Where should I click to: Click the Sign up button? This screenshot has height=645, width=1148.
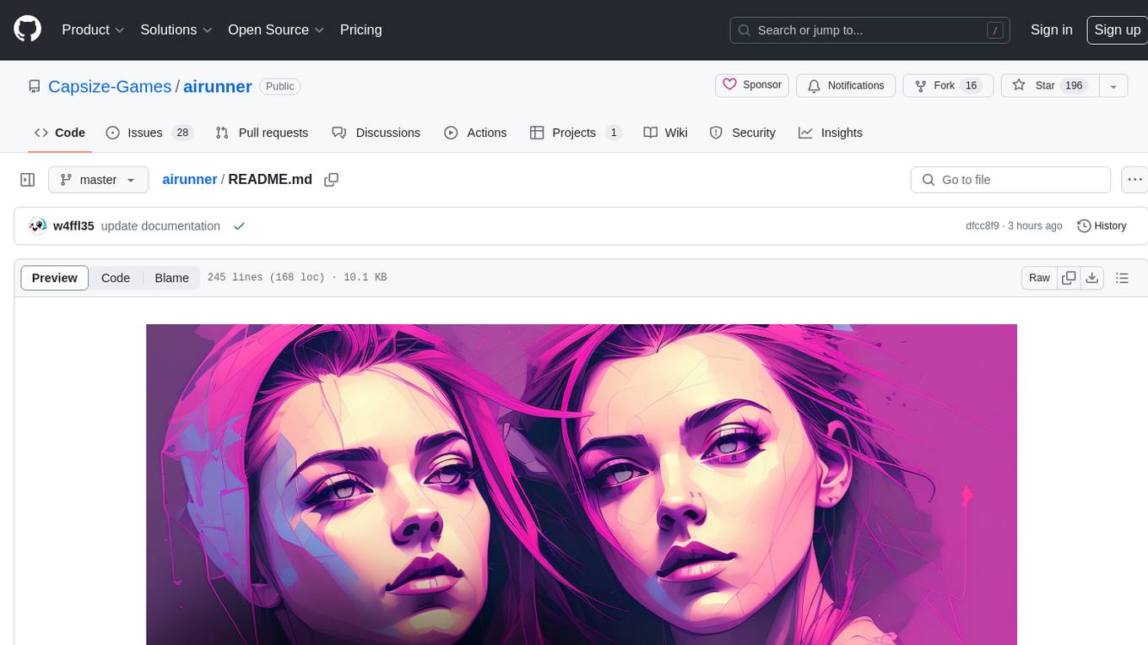pos(1117,30)
